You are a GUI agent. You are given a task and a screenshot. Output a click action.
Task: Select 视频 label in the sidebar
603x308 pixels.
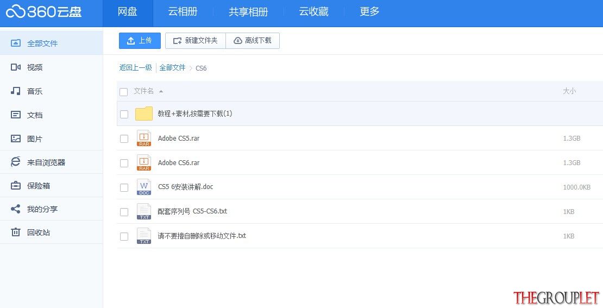coord(35,67)
